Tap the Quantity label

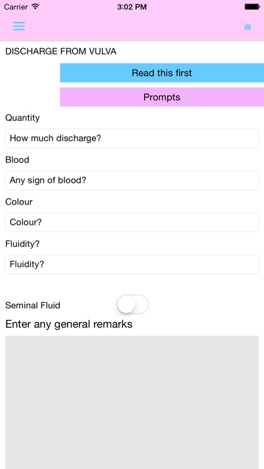tap(23, 118)
